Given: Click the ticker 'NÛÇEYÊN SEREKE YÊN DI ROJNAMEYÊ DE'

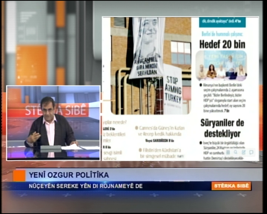Looking at the screenshot, I should [86, 186].
